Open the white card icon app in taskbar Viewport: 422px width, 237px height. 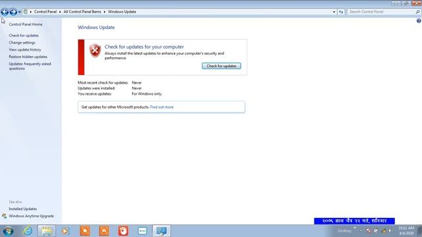[142, 231]
